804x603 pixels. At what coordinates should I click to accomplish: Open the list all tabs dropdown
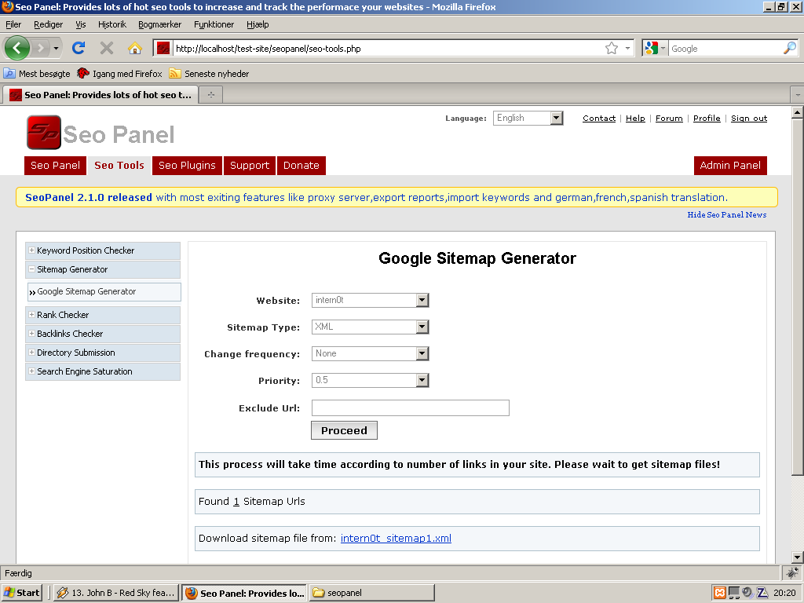797,95
